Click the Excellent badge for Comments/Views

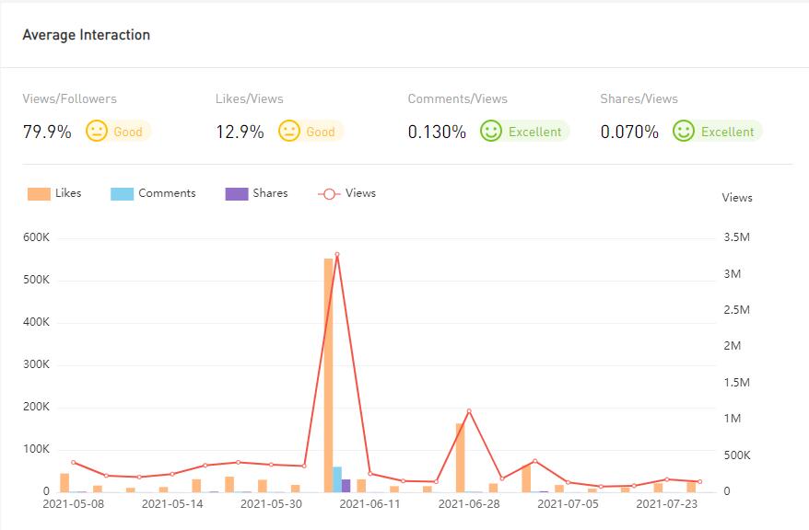pos(534,132)
